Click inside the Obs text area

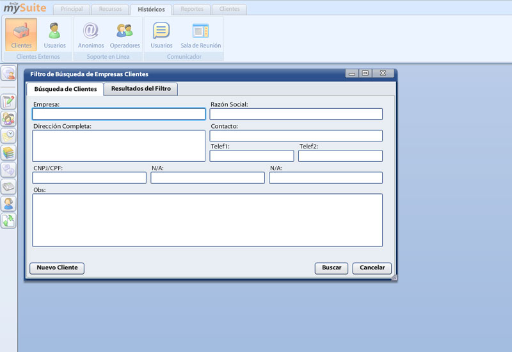point(207,220)
